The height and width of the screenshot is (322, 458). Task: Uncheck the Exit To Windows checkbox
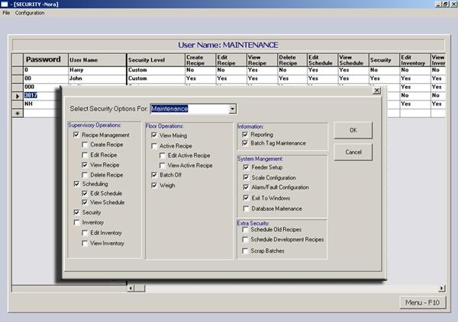tap(246, 198)
